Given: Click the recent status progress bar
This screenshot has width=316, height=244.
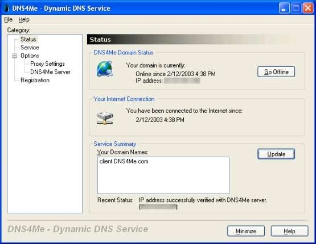Looking at the screenshot, I should click(x=158, y=207).
